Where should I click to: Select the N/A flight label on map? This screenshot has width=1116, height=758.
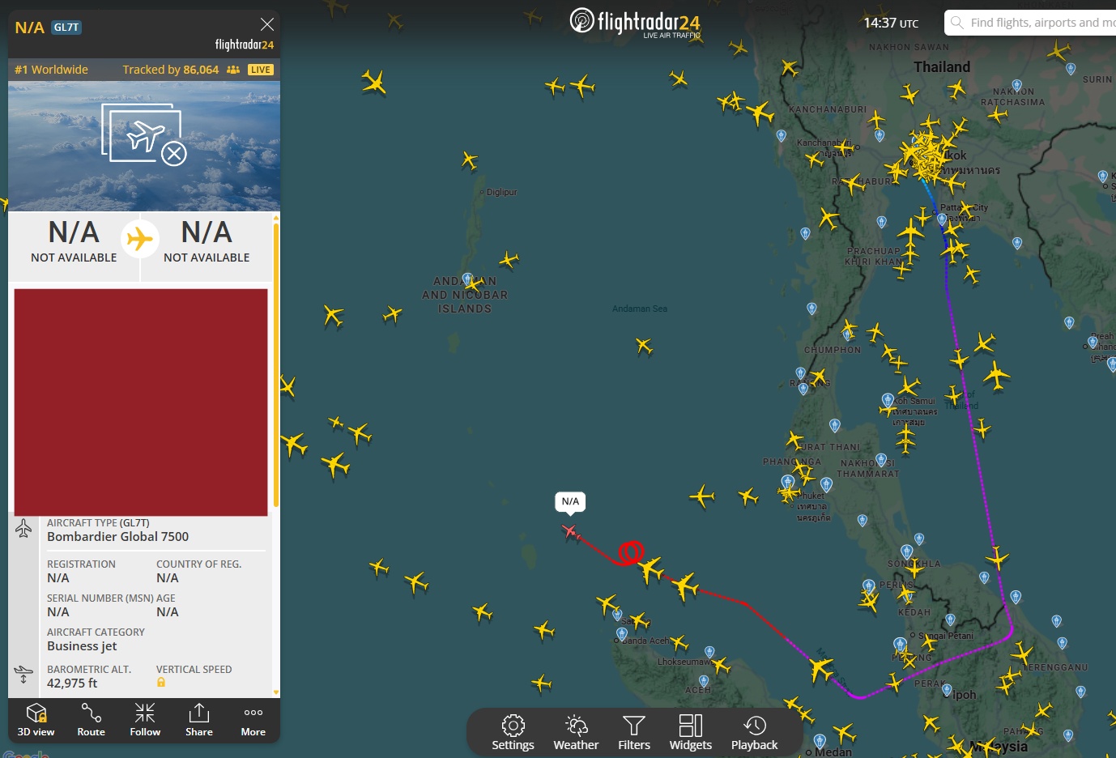[570, 502]
